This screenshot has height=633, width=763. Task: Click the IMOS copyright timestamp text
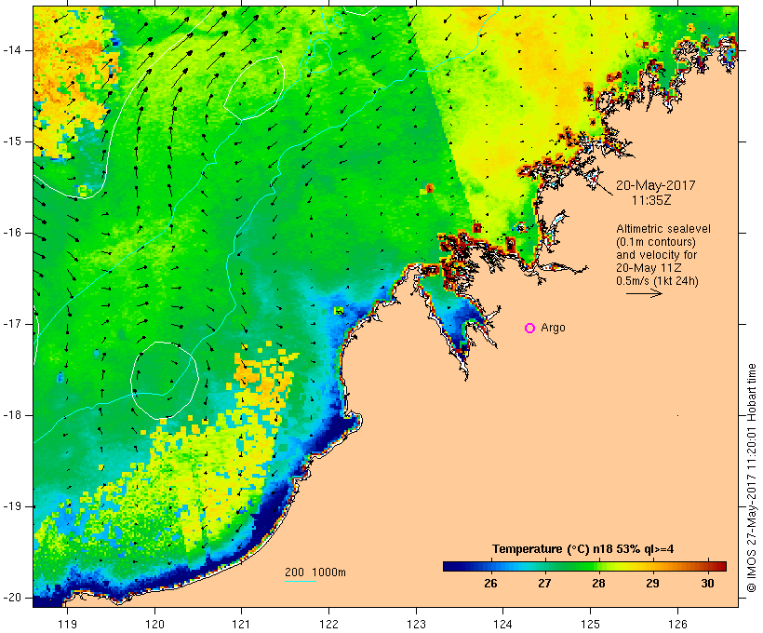tap(752, 478)
